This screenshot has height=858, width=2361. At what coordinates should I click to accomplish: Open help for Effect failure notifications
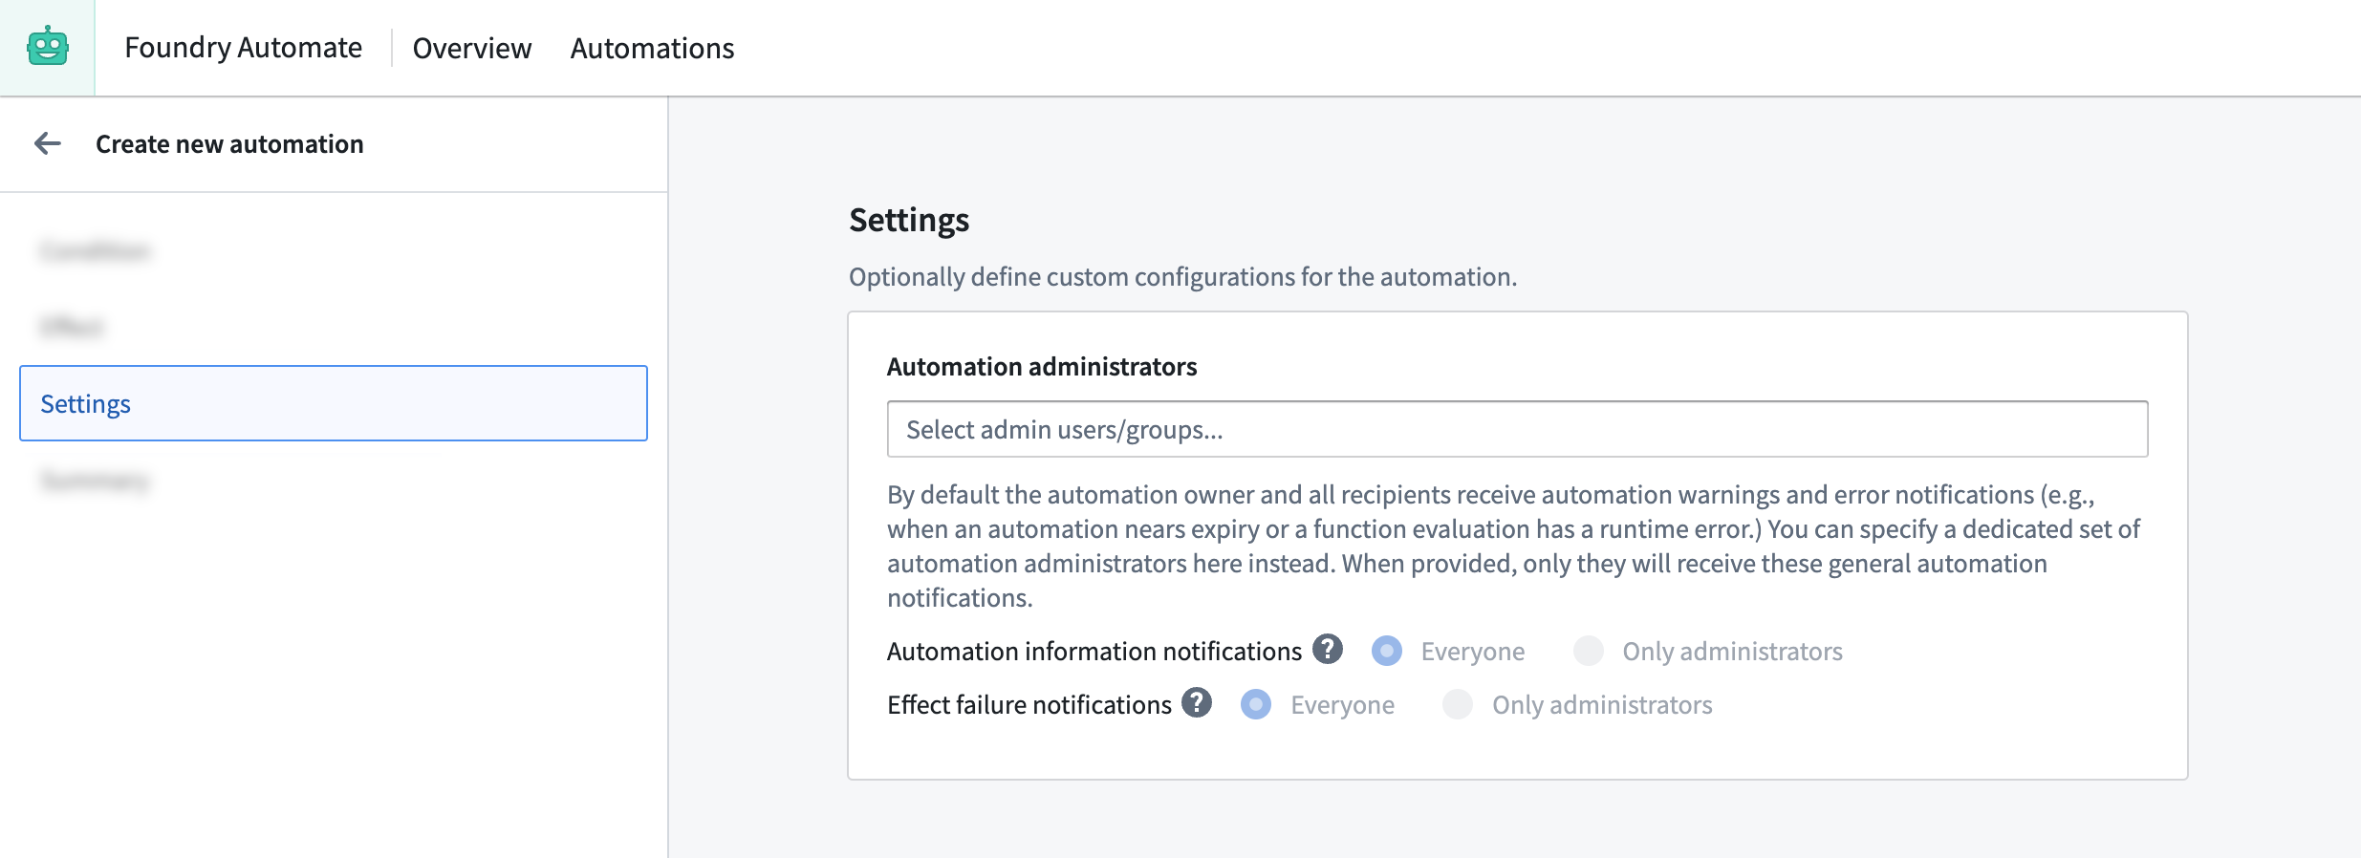[x=1197, y=703]
